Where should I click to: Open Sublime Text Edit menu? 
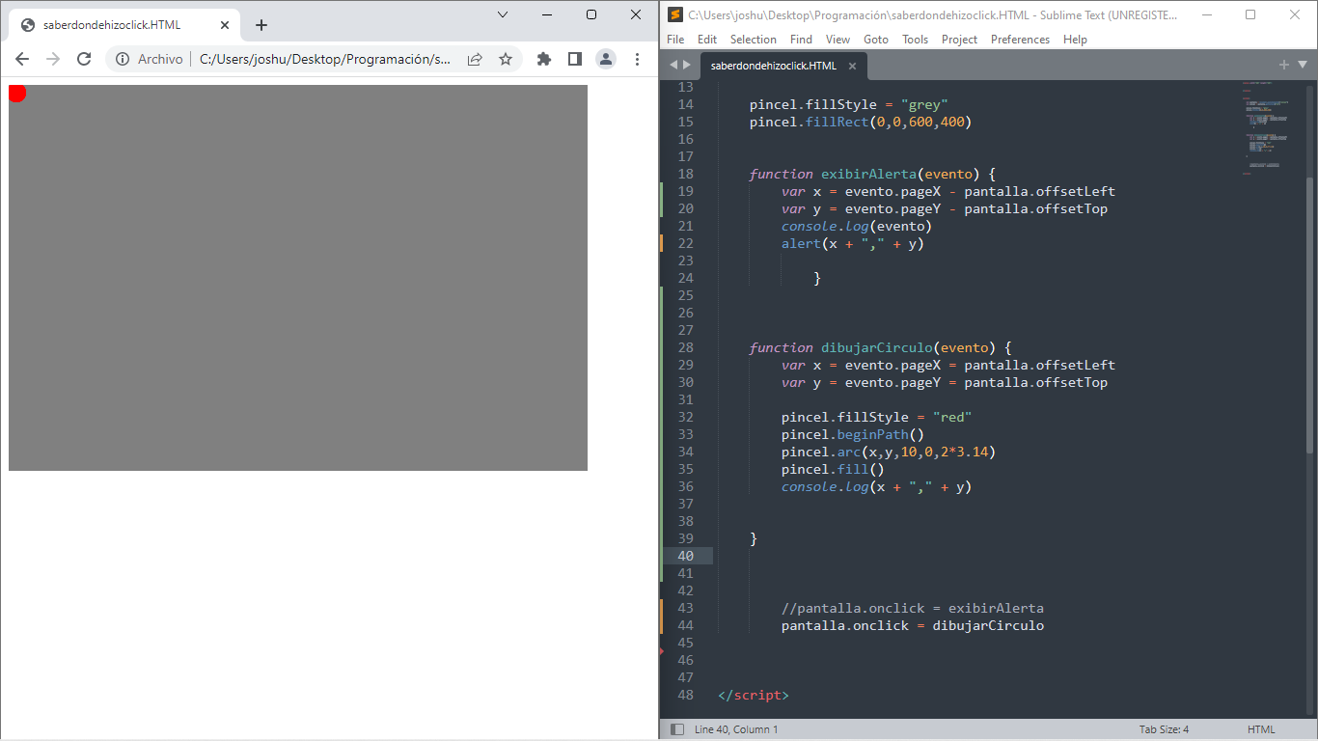click(707, 40)
